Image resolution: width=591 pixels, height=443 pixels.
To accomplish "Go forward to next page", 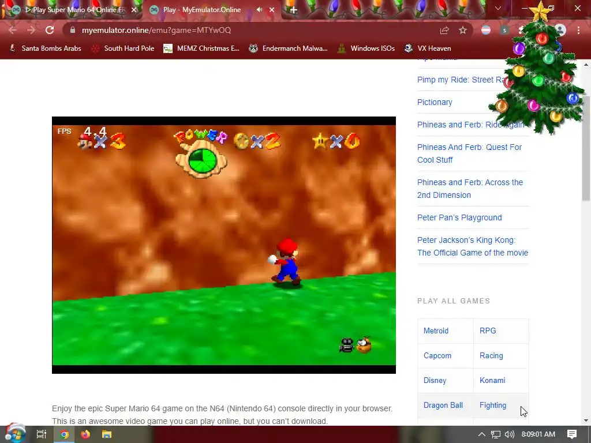I will tap(31, 30).
